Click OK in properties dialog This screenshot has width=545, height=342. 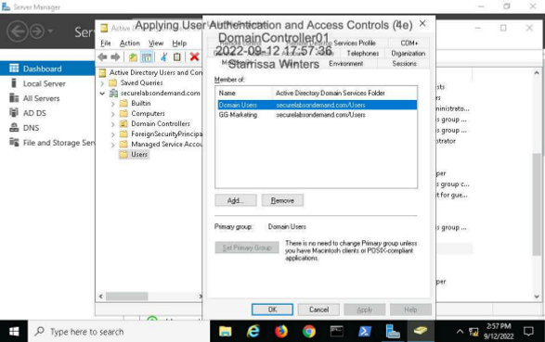(x=272, y=310)
